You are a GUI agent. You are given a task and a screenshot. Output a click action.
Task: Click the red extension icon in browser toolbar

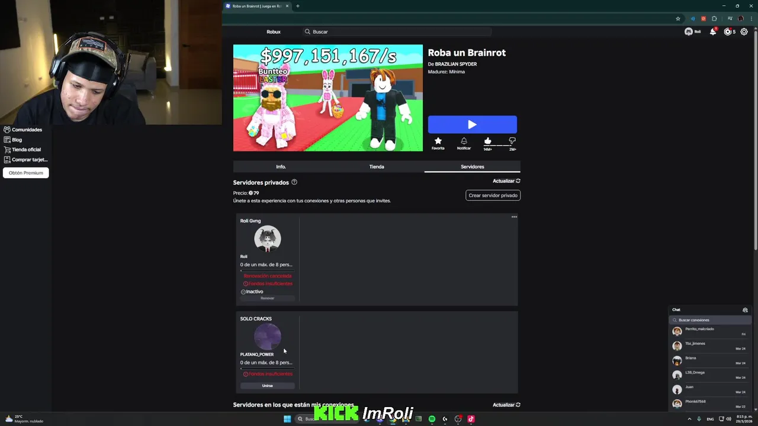704,18
